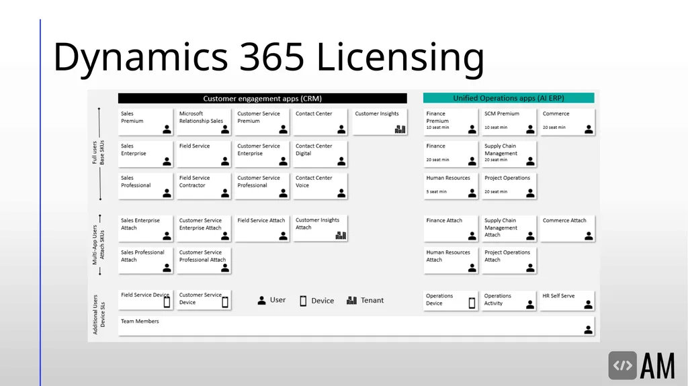
Task: Click the Field Service Contractor card
Action: pos(204,186)
